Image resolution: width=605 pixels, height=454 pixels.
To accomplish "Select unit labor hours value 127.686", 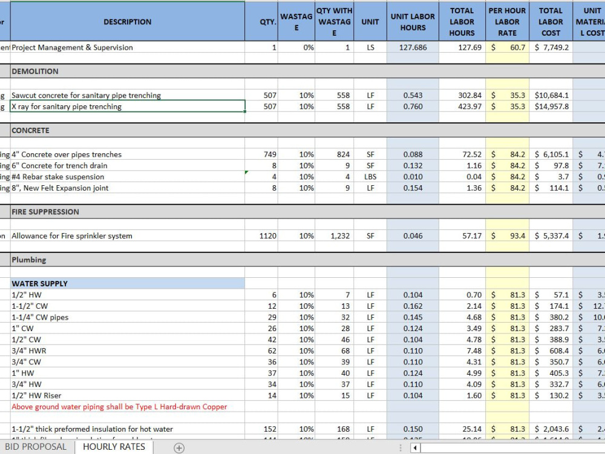I will [413, 47].
